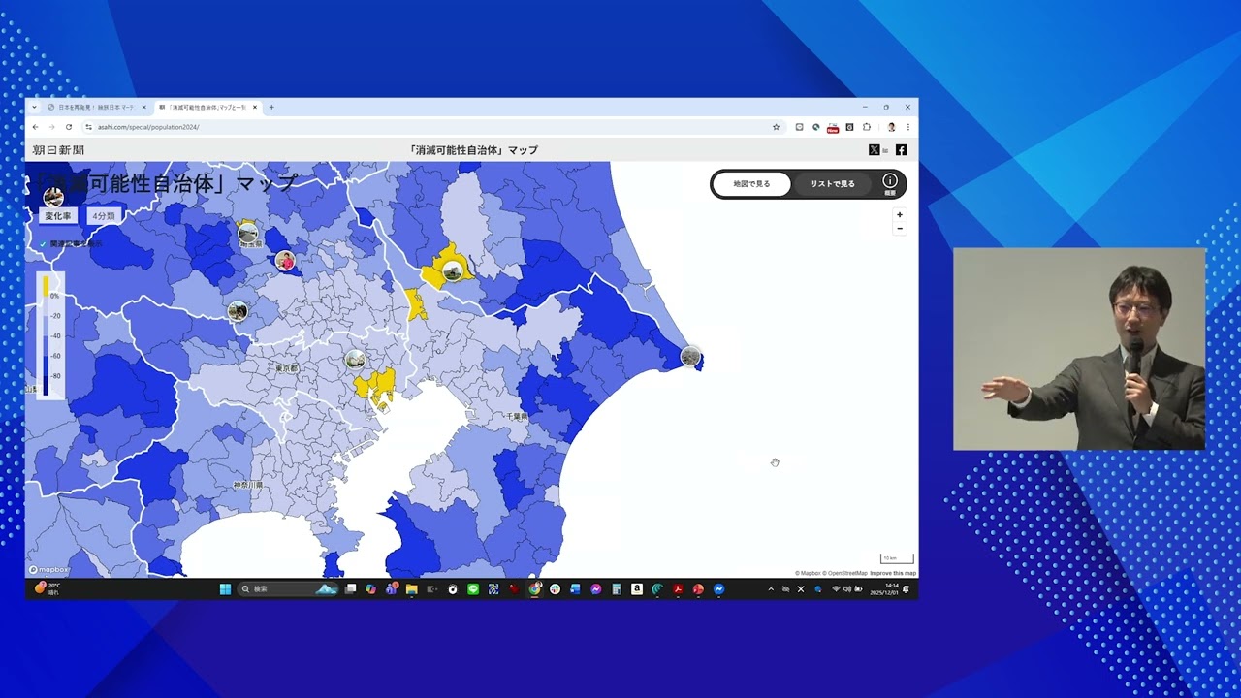Switch to the first browser tab

95,107
